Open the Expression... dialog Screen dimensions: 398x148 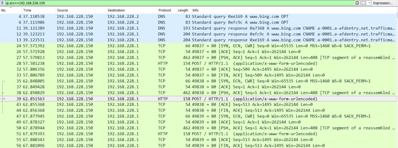[x=383, y=3]
